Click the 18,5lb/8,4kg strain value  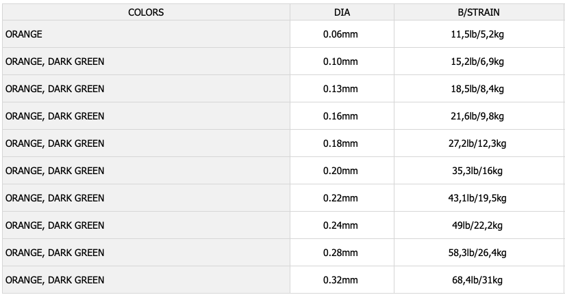pyautogui.click(x=477, y=89)
